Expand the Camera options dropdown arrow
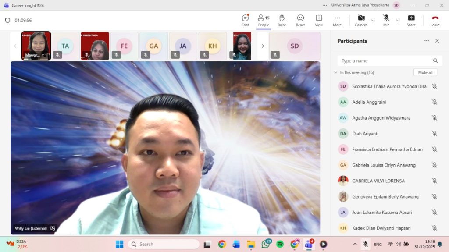This screenshot has width=449, height=252. pyautogui.click(x=373, y=21)
